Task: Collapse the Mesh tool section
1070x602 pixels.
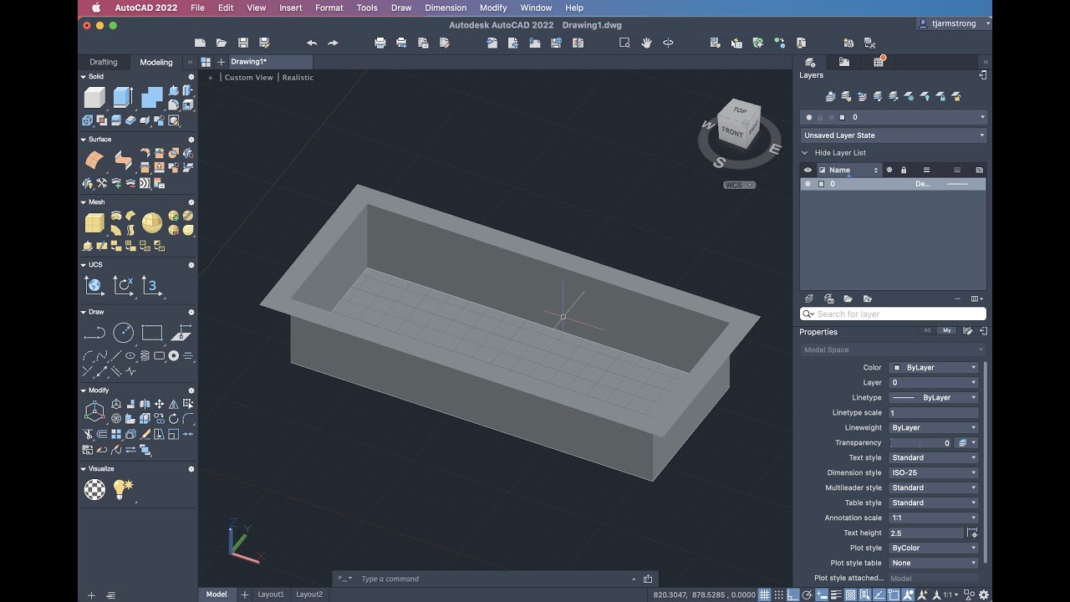Action: [84, 202]
